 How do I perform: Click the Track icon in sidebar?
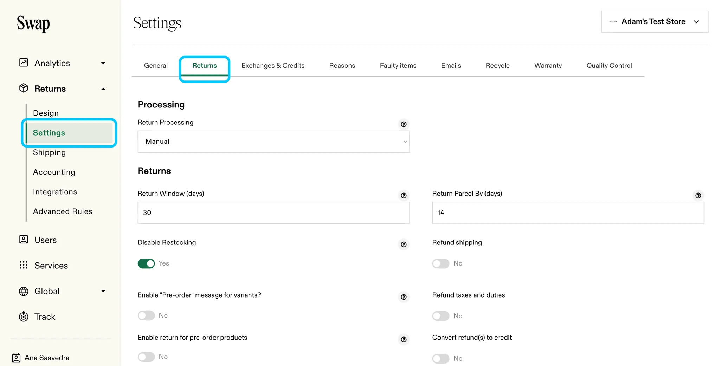coord(24,316)
